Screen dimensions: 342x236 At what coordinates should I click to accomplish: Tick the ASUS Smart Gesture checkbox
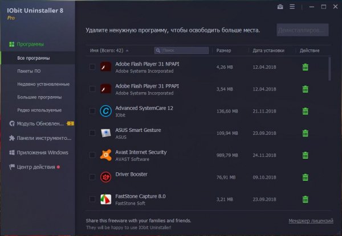click(x=92, y=133)
